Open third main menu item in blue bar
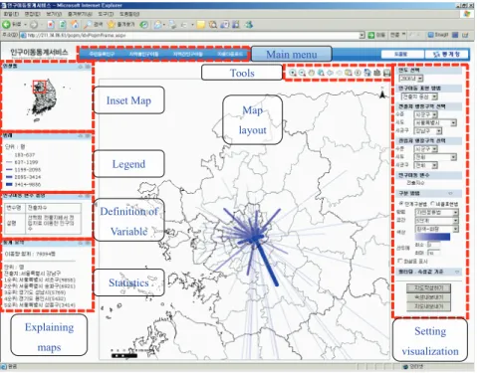The height and width of the screenshot is (373, 477). (187, 54)
